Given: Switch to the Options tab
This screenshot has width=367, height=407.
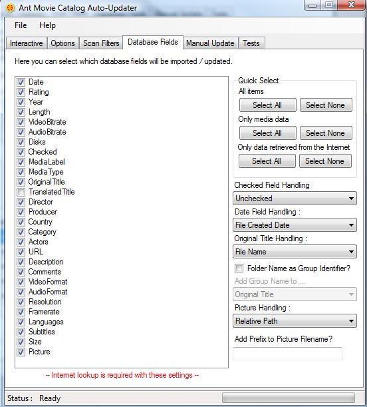Looking at the screenshot, I should tap(63, 43).
